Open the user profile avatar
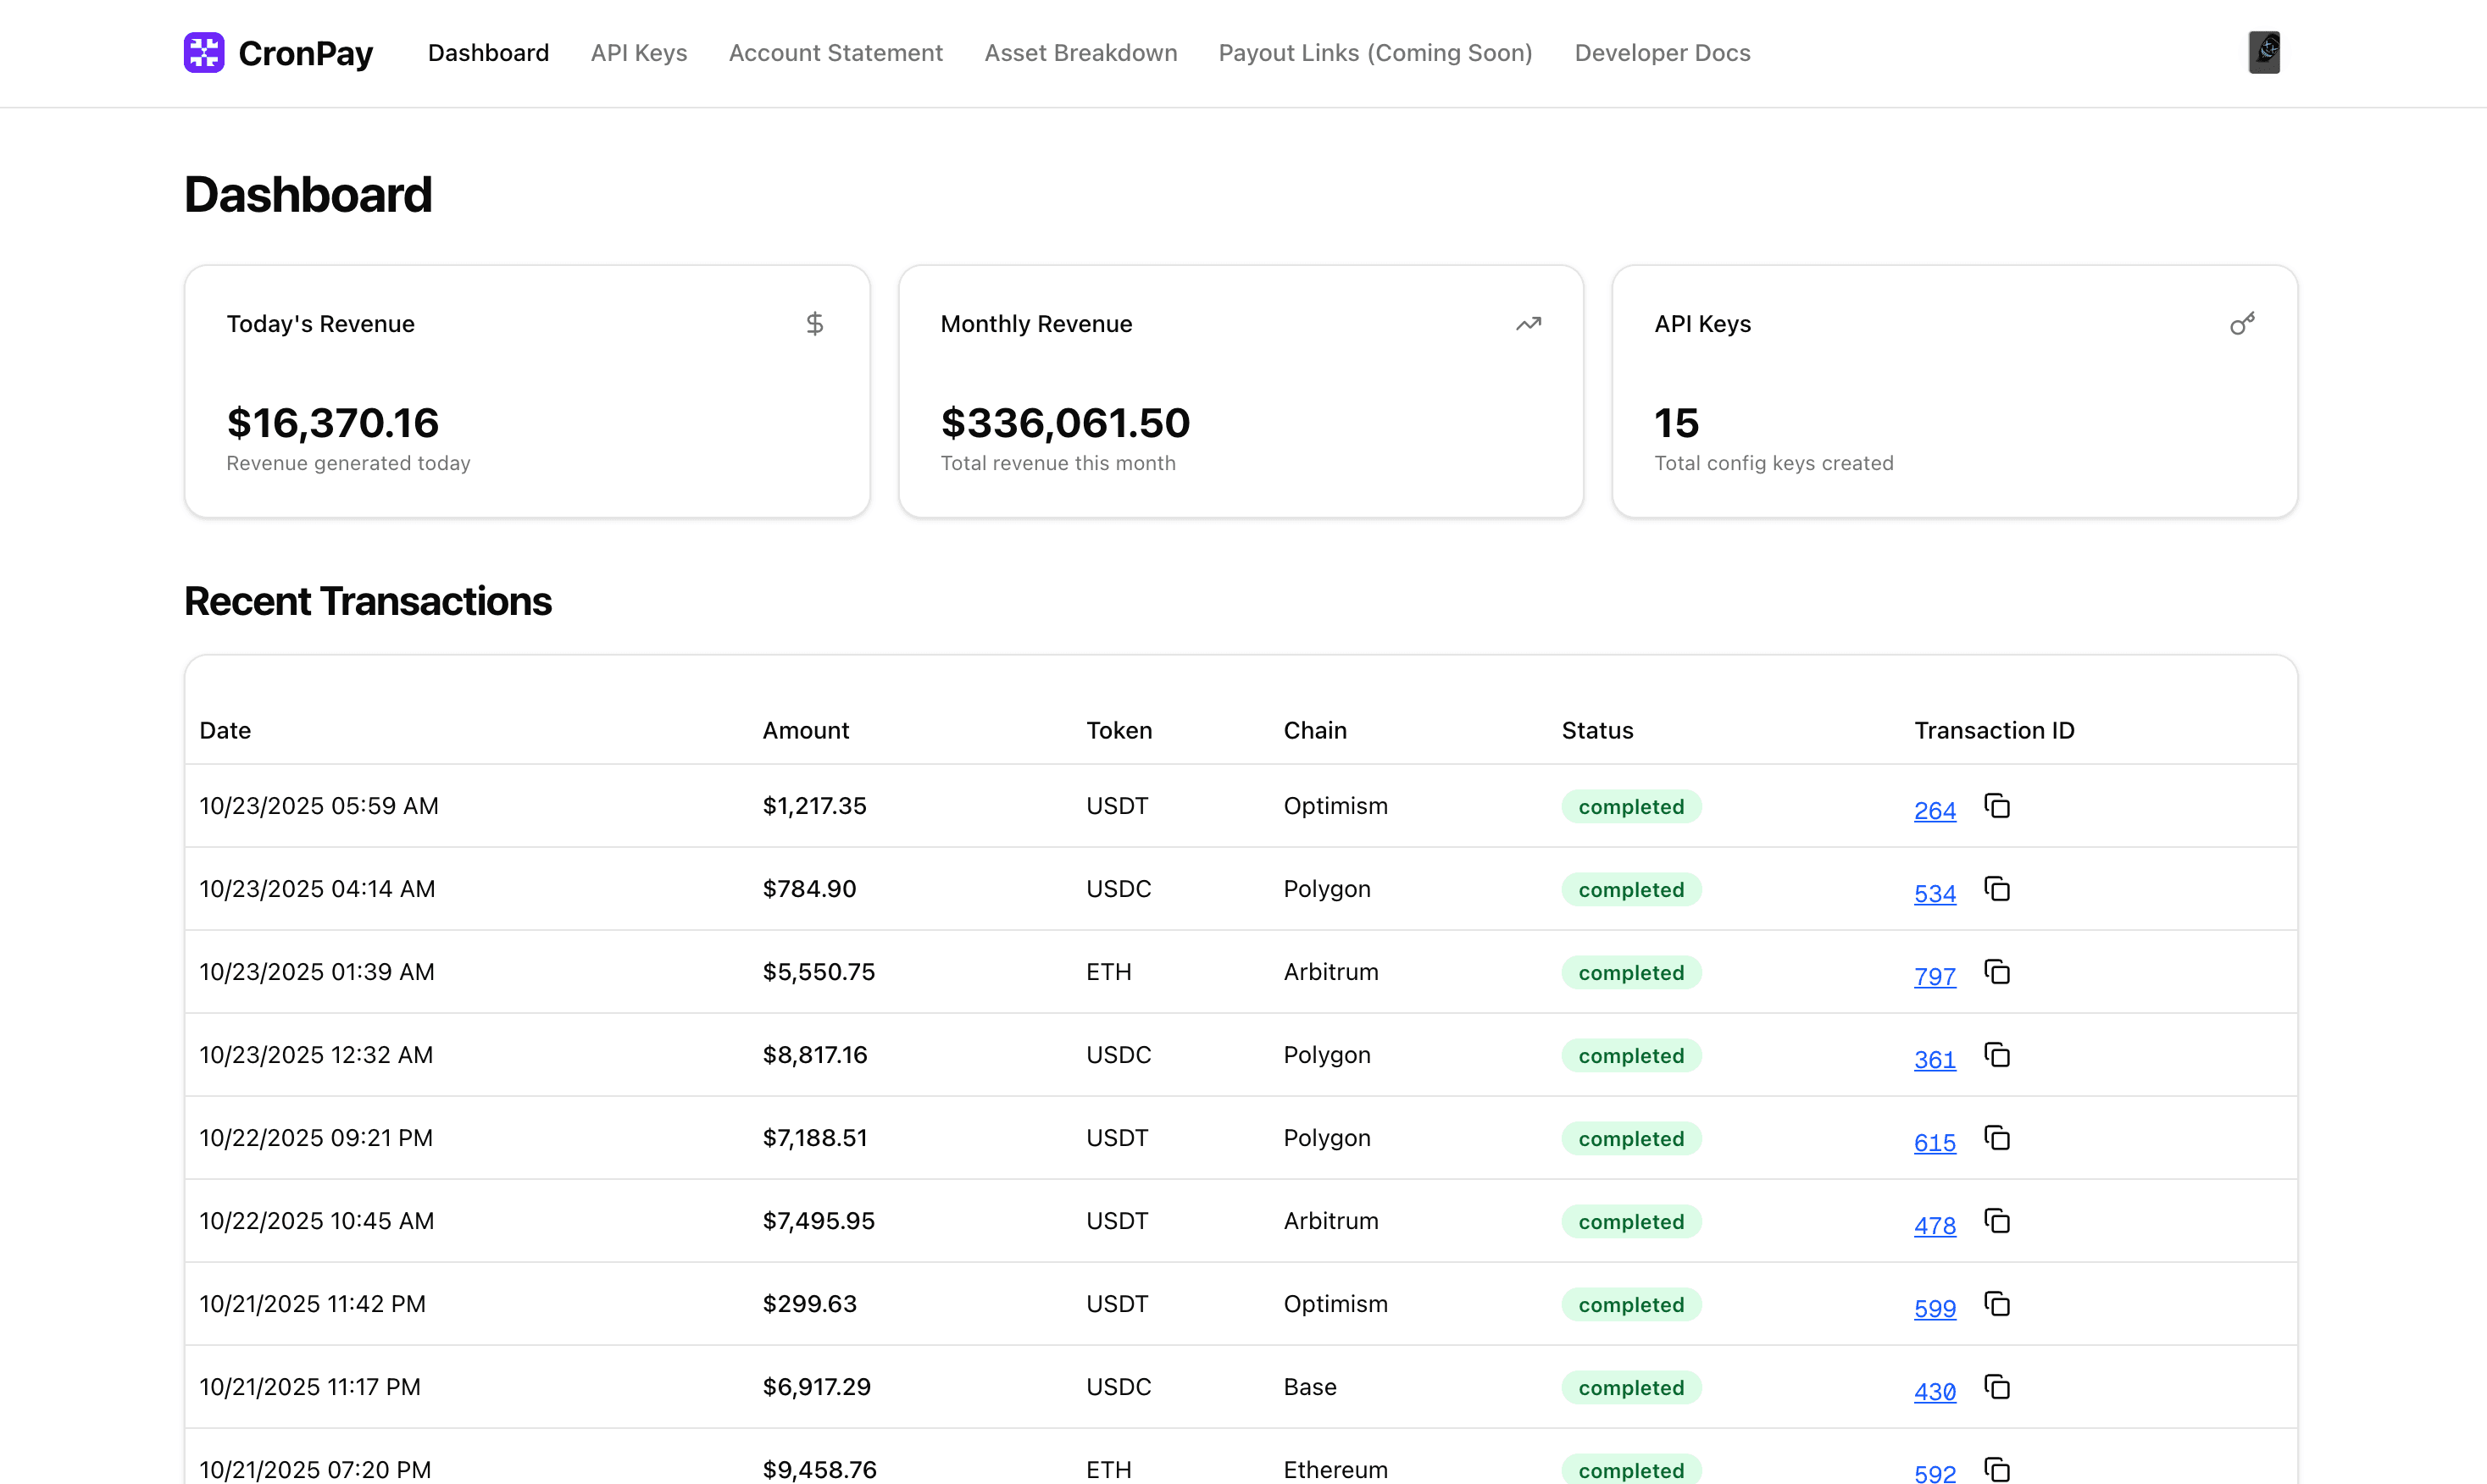2487x1484 pixels. 2264,52
